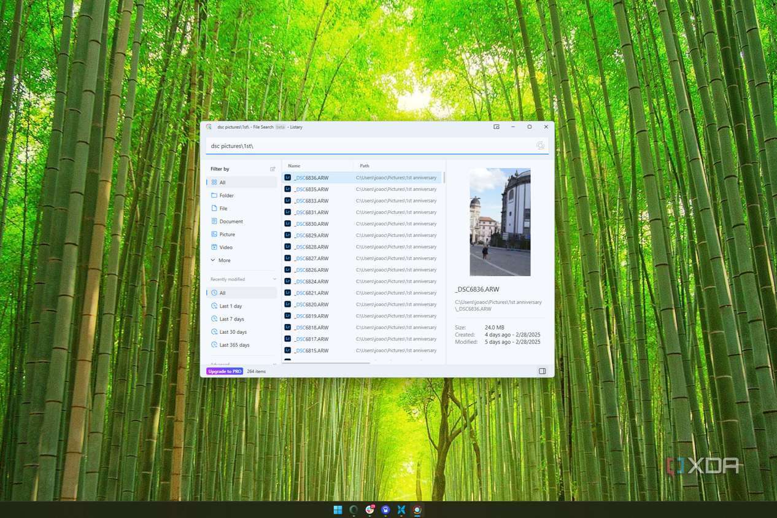Image resolution: width=777 pixels, height=518 pixels.
Task: Select All under Recently modified
Action: 242,293
